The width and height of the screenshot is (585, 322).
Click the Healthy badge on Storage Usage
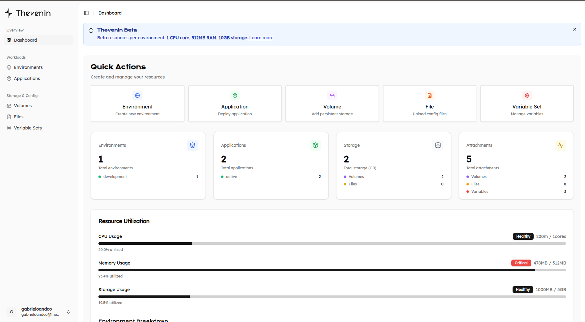tap(523, 290)
